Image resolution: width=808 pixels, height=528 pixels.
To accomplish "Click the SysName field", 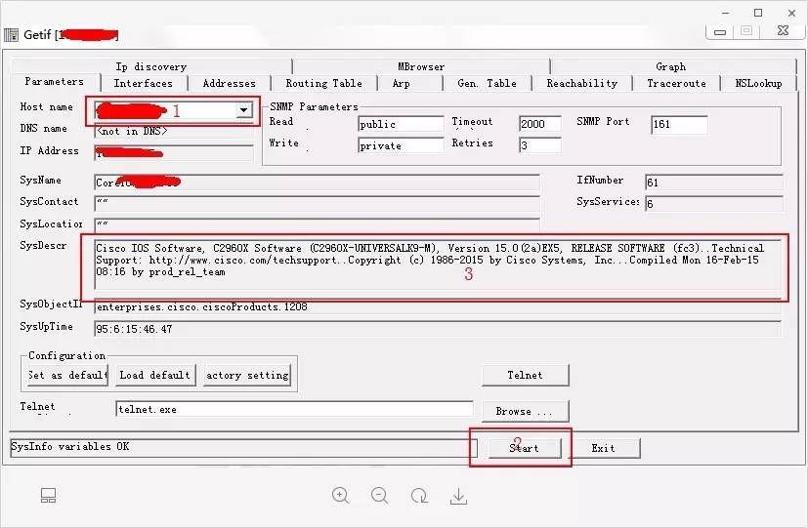I will coord(317,183).
